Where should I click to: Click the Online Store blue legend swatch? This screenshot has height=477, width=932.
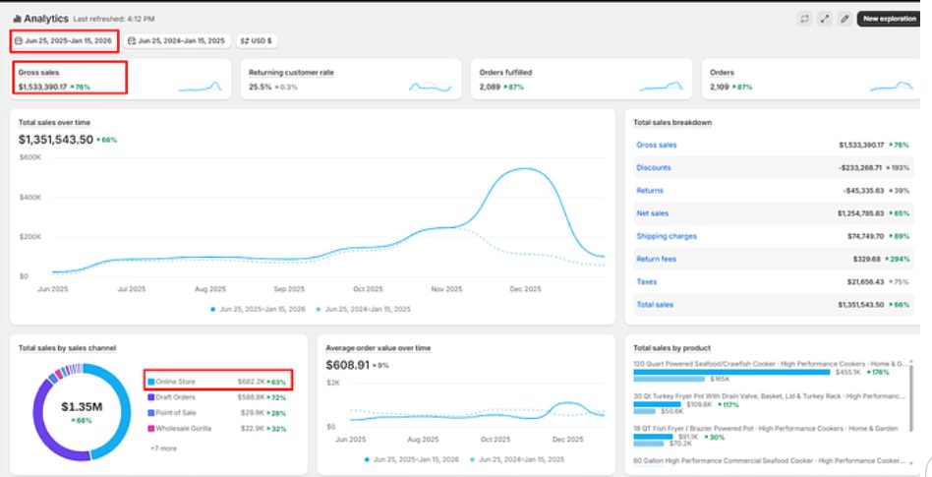(x=151, y=382)
